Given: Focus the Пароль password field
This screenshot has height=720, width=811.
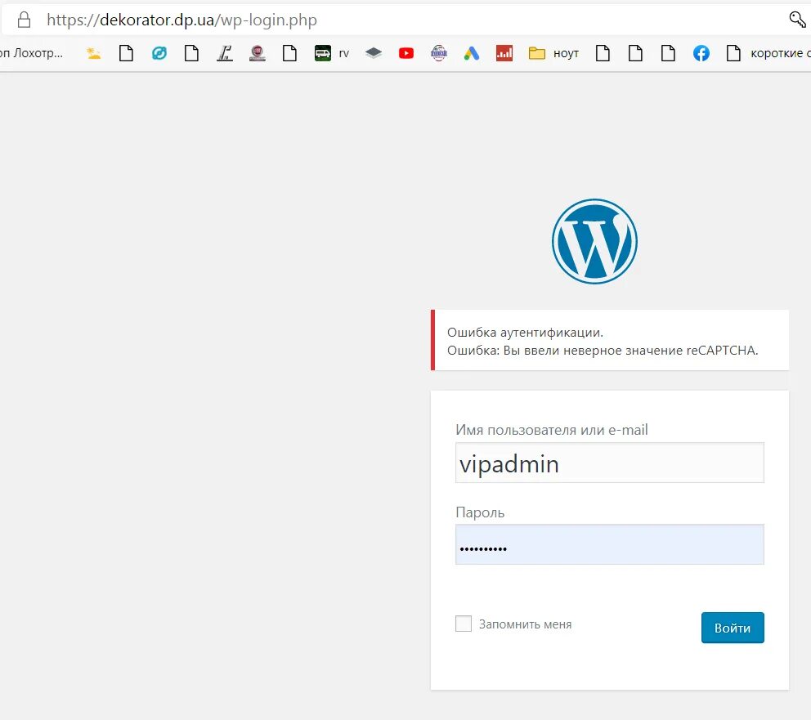Looking at the screenshot, I should 609,544.
